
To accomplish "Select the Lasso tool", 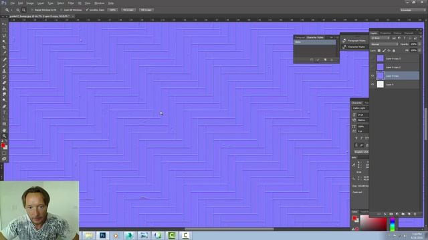I will (4, 35).
